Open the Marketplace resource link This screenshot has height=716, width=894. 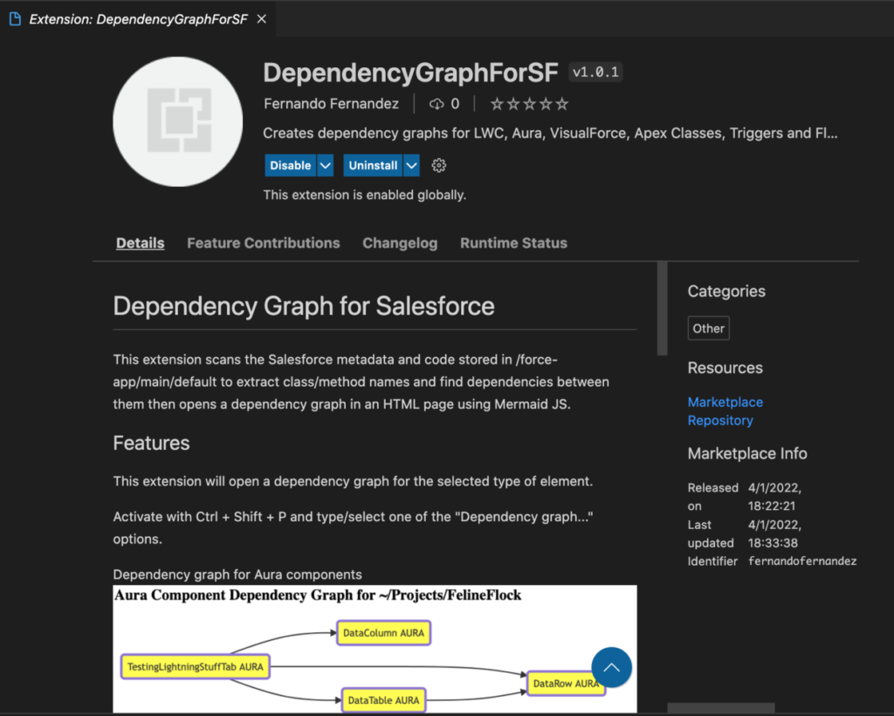[726, 402]
